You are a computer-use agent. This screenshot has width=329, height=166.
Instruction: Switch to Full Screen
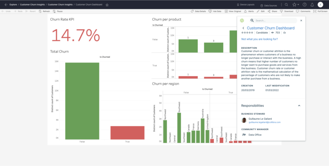(320, 11)
